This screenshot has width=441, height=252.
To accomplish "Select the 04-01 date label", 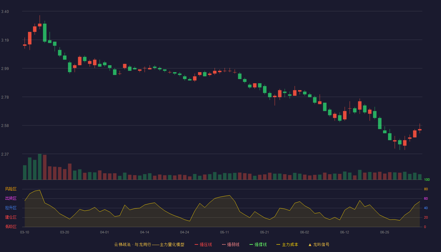I will click(x=105, y=232).
